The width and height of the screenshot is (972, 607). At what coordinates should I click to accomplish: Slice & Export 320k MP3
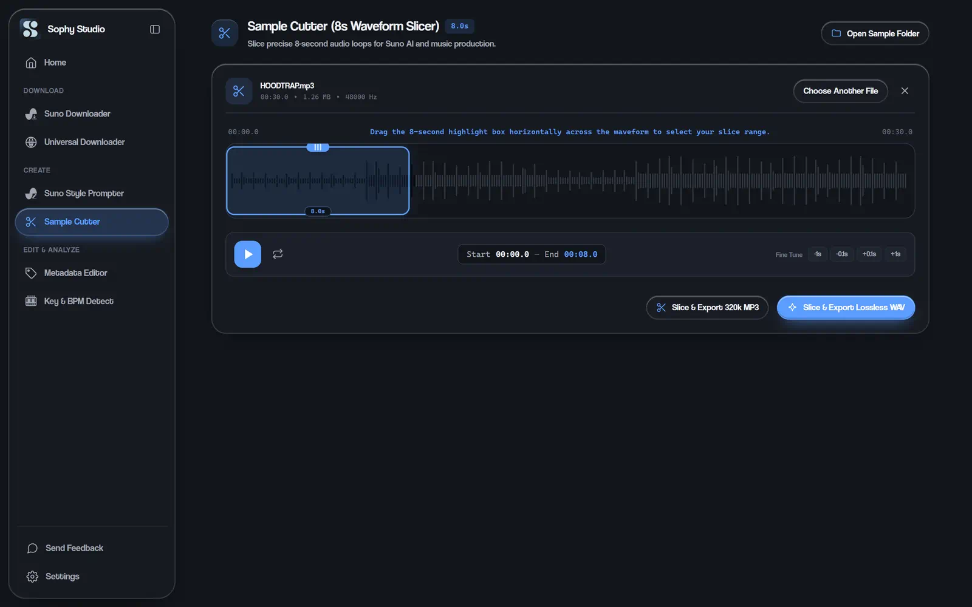coord(708,308)
